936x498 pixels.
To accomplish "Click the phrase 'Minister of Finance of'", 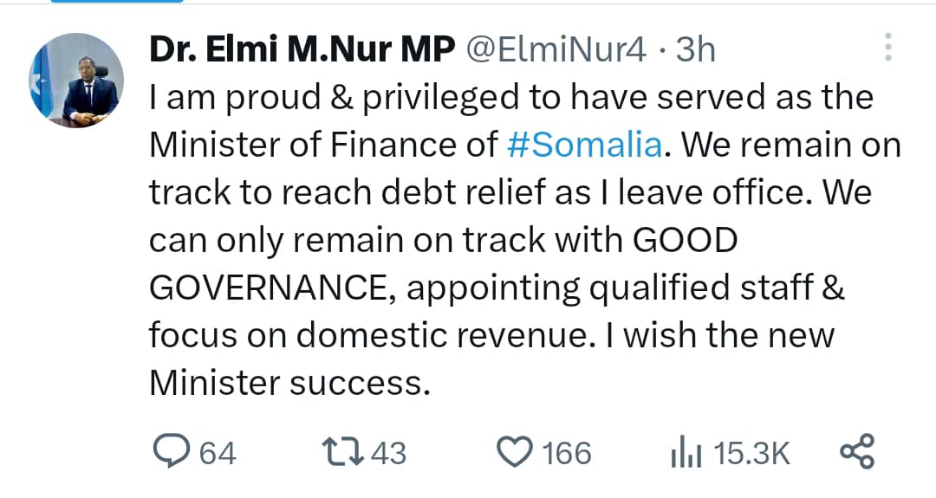I will click(323, 145).
